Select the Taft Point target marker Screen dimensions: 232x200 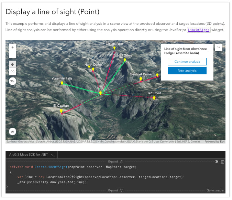click(154, 98)
